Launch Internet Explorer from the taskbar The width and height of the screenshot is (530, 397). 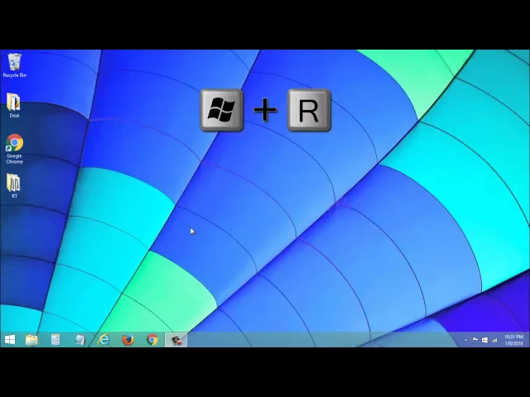pyautogui.click(x=104, y=339)
